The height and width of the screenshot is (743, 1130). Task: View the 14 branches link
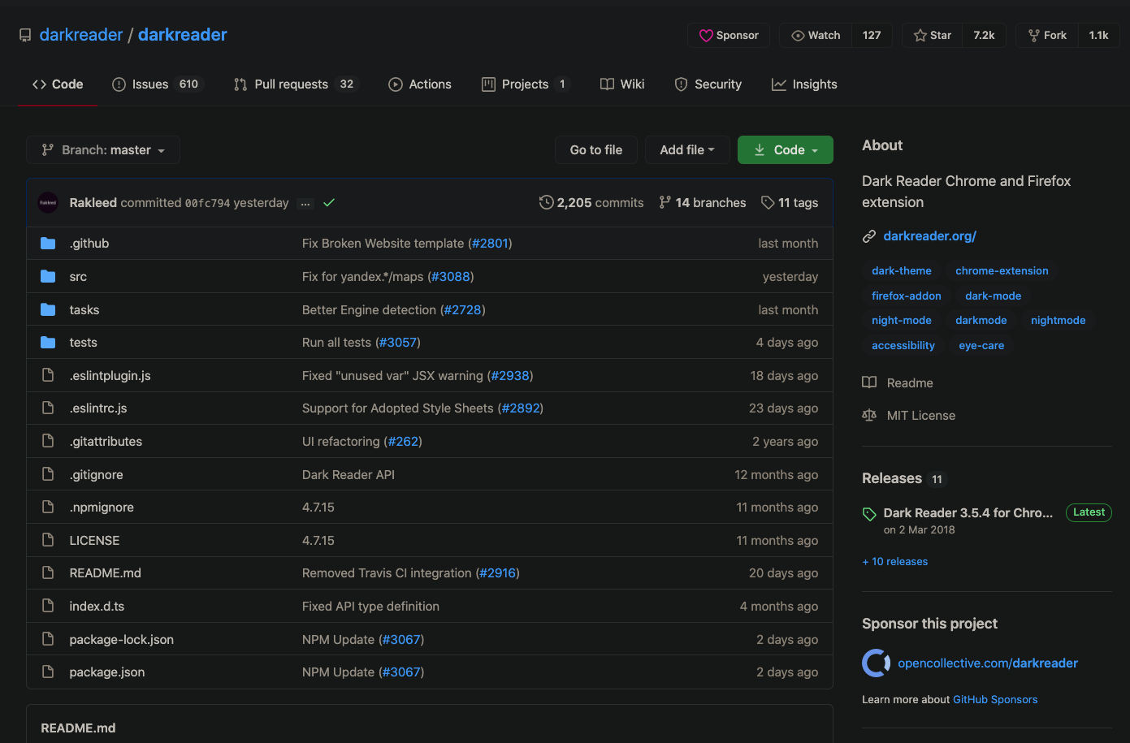[x=703, y=203]
